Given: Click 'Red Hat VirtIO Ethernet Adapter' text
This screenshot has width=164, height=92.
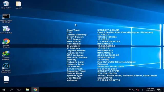Looking at the screenshot, I should point(117,62).
